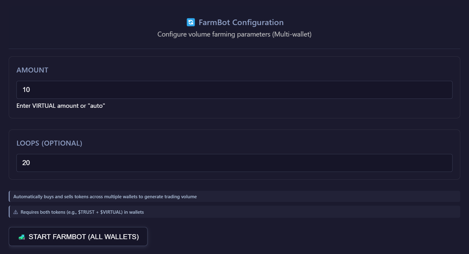Focus the LOOPS input field showing 20
This screenshot has height=254, width=469.
(x=234, y=163)
